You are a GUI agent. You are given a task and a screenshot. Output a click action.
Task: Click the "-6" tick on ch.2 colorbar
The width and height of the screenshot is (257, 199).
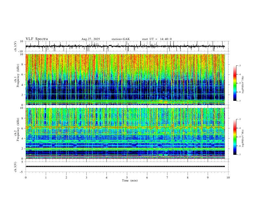tap(239, 146)
